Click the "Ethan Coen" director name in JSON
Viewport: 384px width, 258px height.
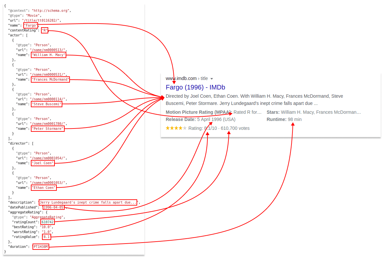[x=44, y=188]
